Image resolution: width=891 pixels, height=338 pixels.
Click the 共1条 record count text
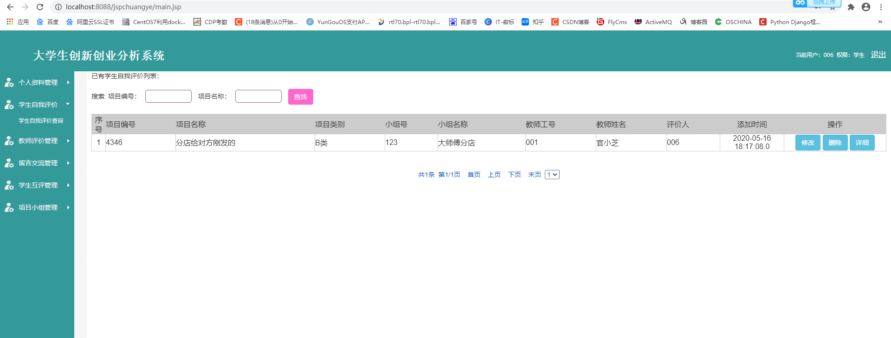(x=426, y=175)
